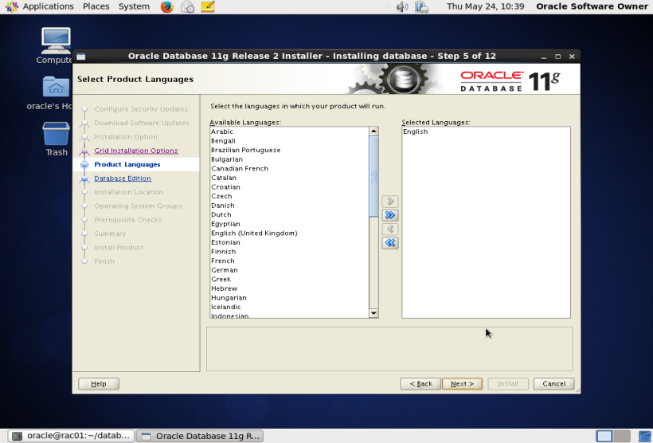Select English in Selected Languages

486,131
